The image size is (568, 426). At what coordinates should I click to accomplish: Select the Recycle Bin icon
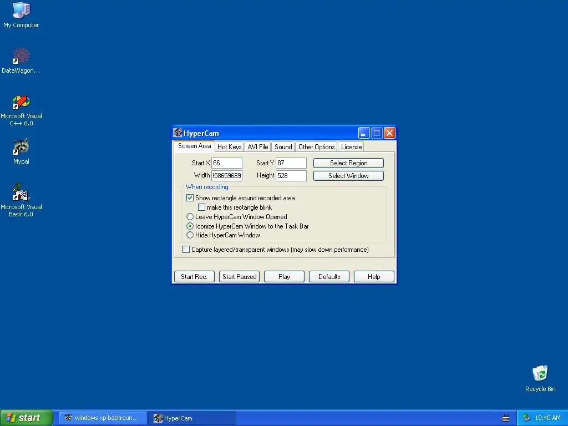click(540, 378)
